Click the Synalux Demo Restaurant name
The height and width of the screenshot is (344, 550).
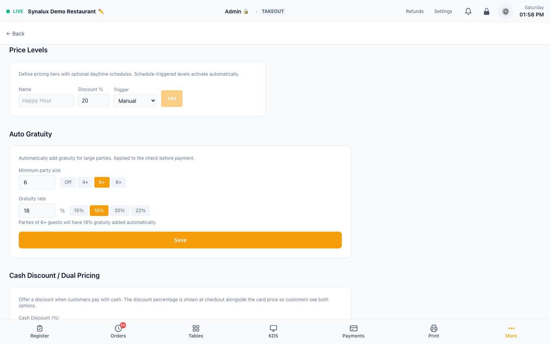62,11
